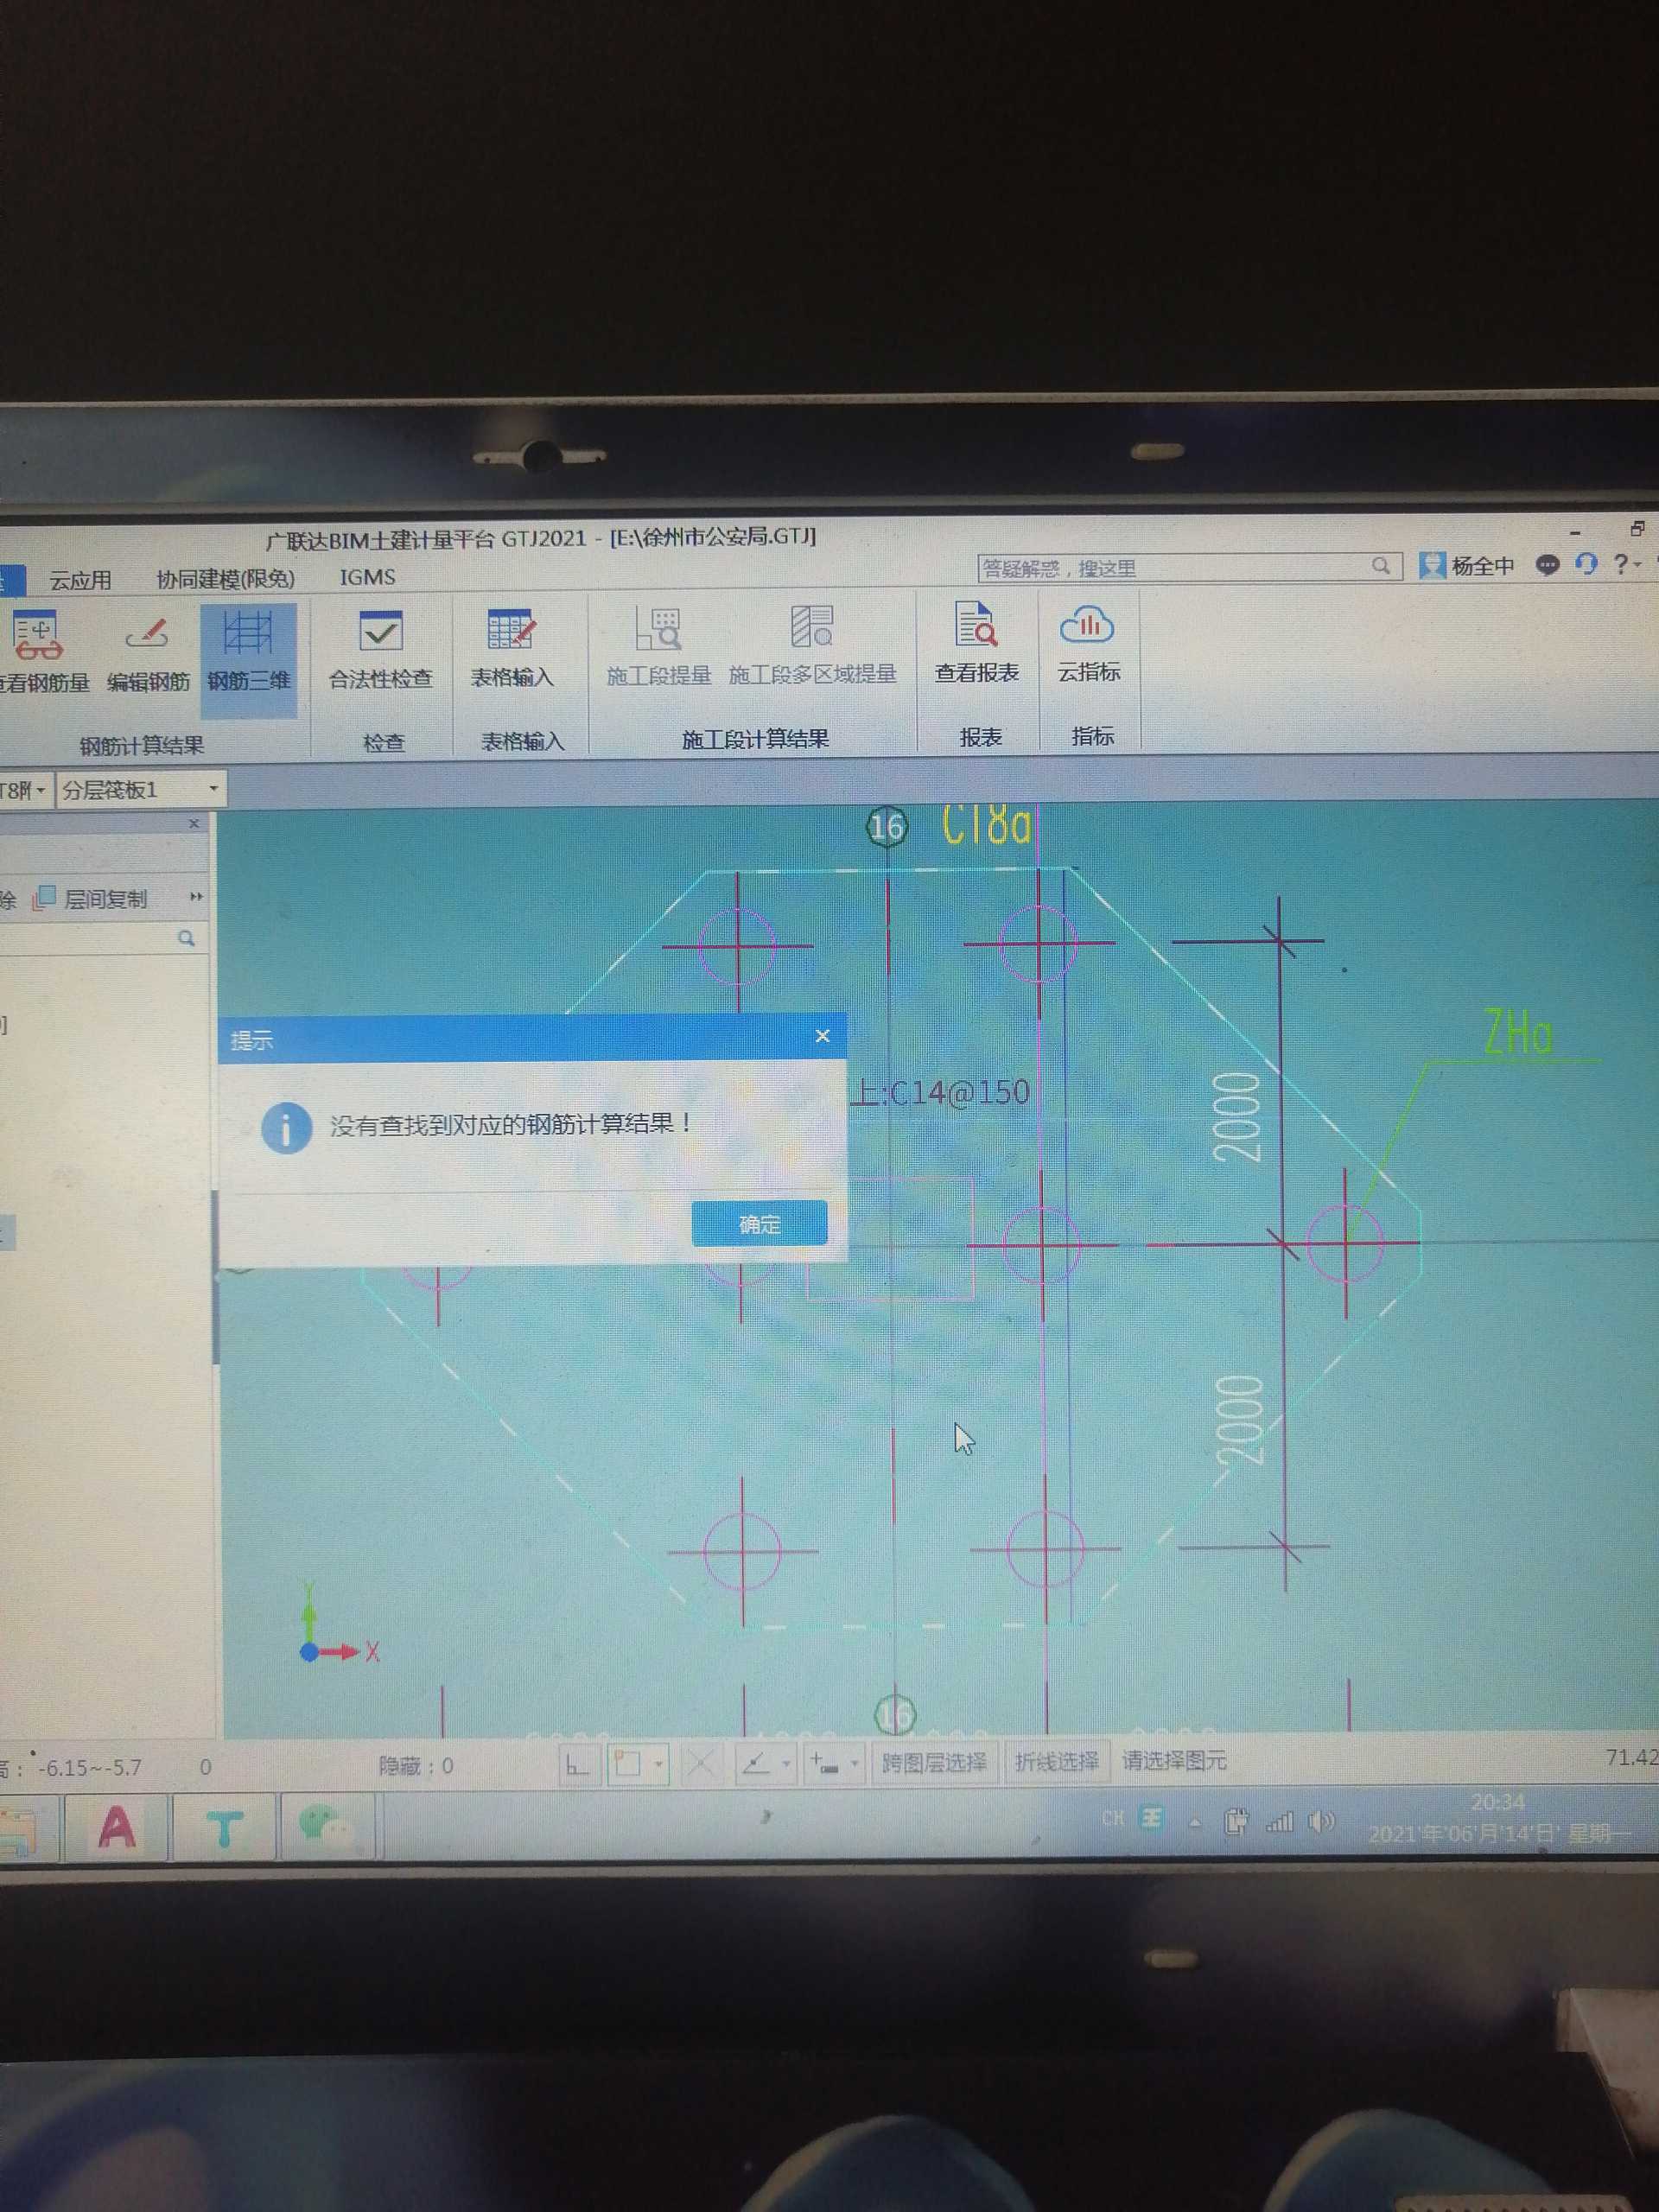The height and width of the screenshot is (2212, 1659).
Task: Show hidden tray icons arrow
Action: (1194, 1822)
